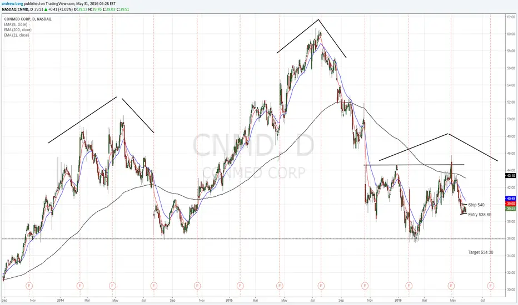Image resolution: width=518 pixels, height=305 pixels.
Task: Select the EMA (8, close) indicator label
Action: 16,24
